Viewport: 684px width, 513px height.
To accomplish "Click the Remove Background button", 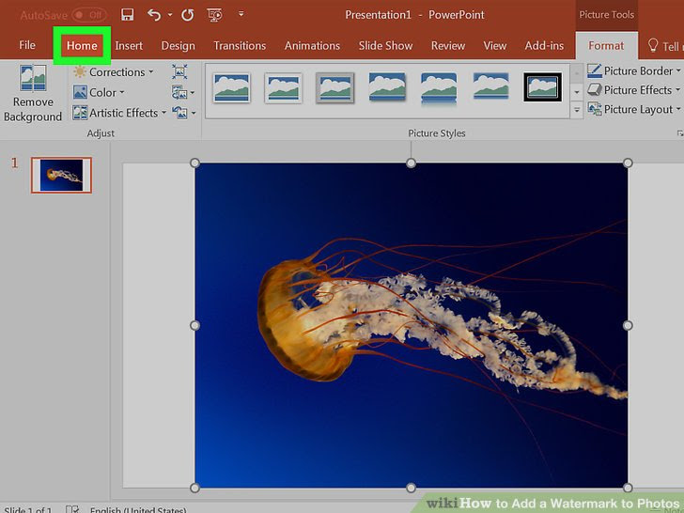I will point(33,93).
